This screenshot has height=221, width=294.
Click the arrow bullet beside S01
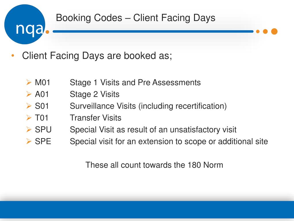[29, 106]
